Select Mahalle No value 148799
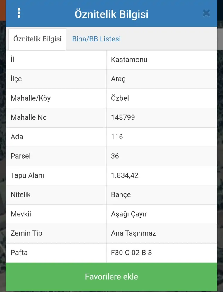This screenshot has height=292, width=223. [x=123, y=118]
